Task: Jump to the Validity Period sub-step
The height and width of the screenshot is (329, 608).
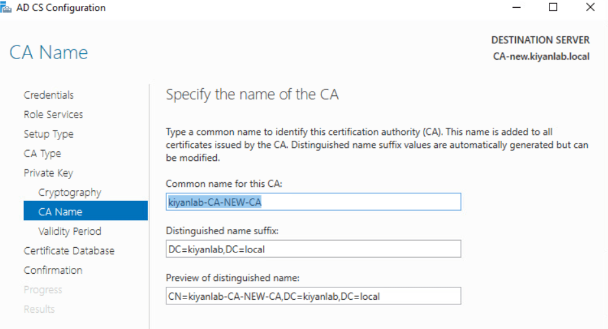Action: pos(70,231)
